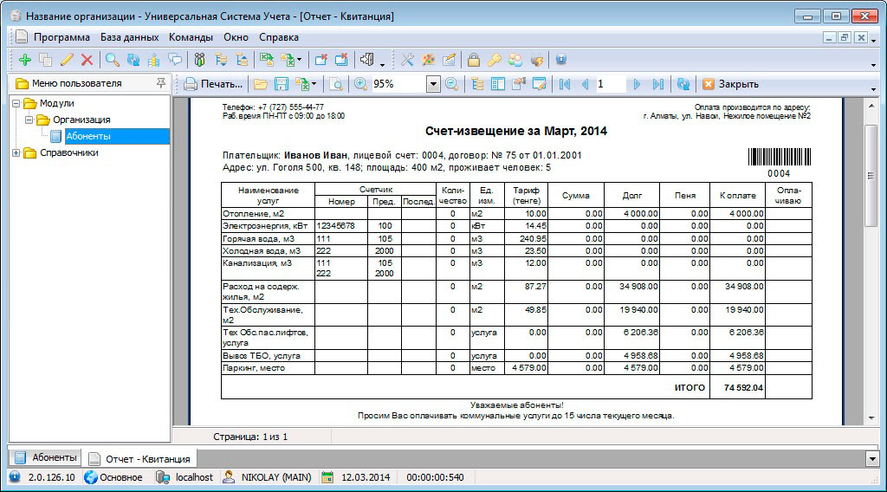Click NIKOLAY (MAIN) in status bar
This screenshot has width=887, height=492.
(x=276, y=477)
